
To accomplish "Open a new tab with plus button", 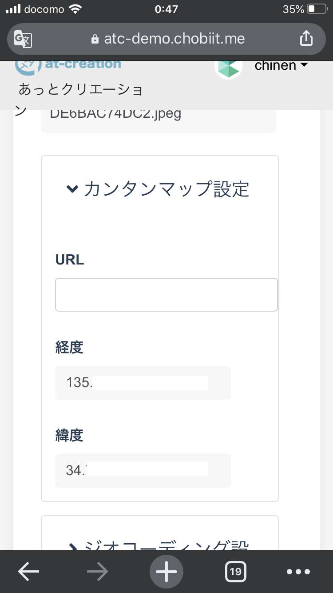I will (x=166, y=572).
